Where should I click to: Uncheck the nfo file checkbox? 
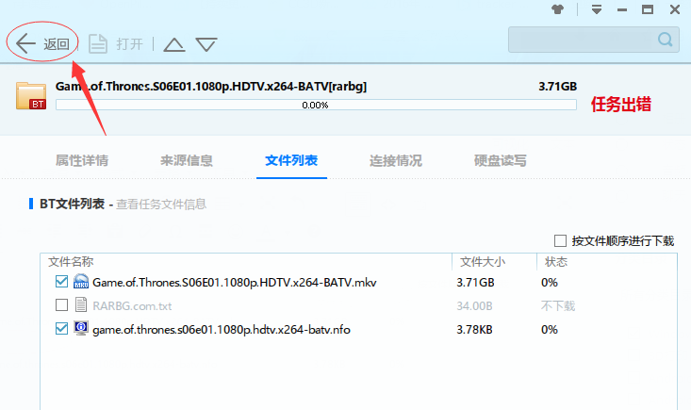click(x=62, y=329)
